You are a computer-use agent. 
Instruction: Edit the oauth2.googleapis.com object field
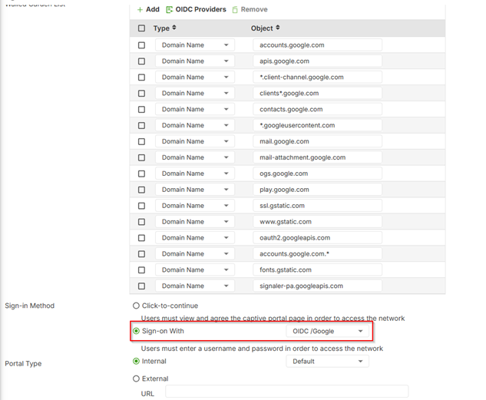[x=317, y=238]
